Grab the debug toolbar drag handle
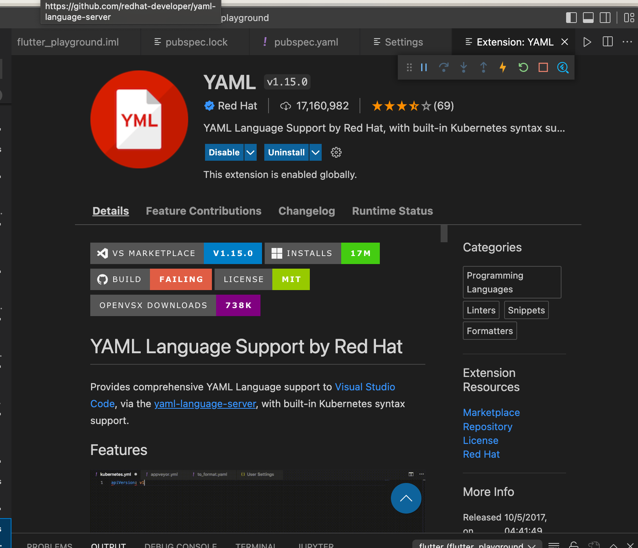Image resolution: width=638 pixels, height=548 pixels. tap(409, 68)
